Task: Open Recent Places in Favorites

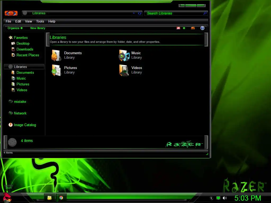Action: (x=28, y=55)
